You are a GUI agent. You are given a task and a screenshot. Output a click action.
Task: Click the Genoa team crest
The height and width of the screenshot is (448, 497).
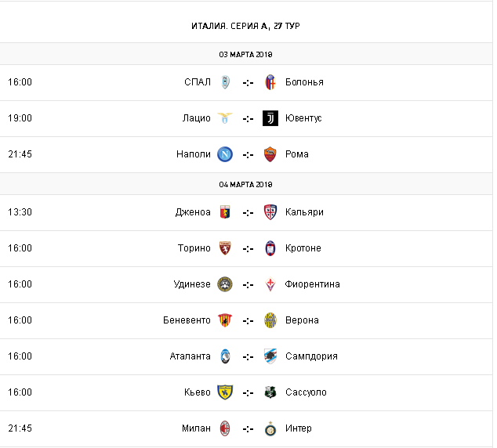[225, 212]
